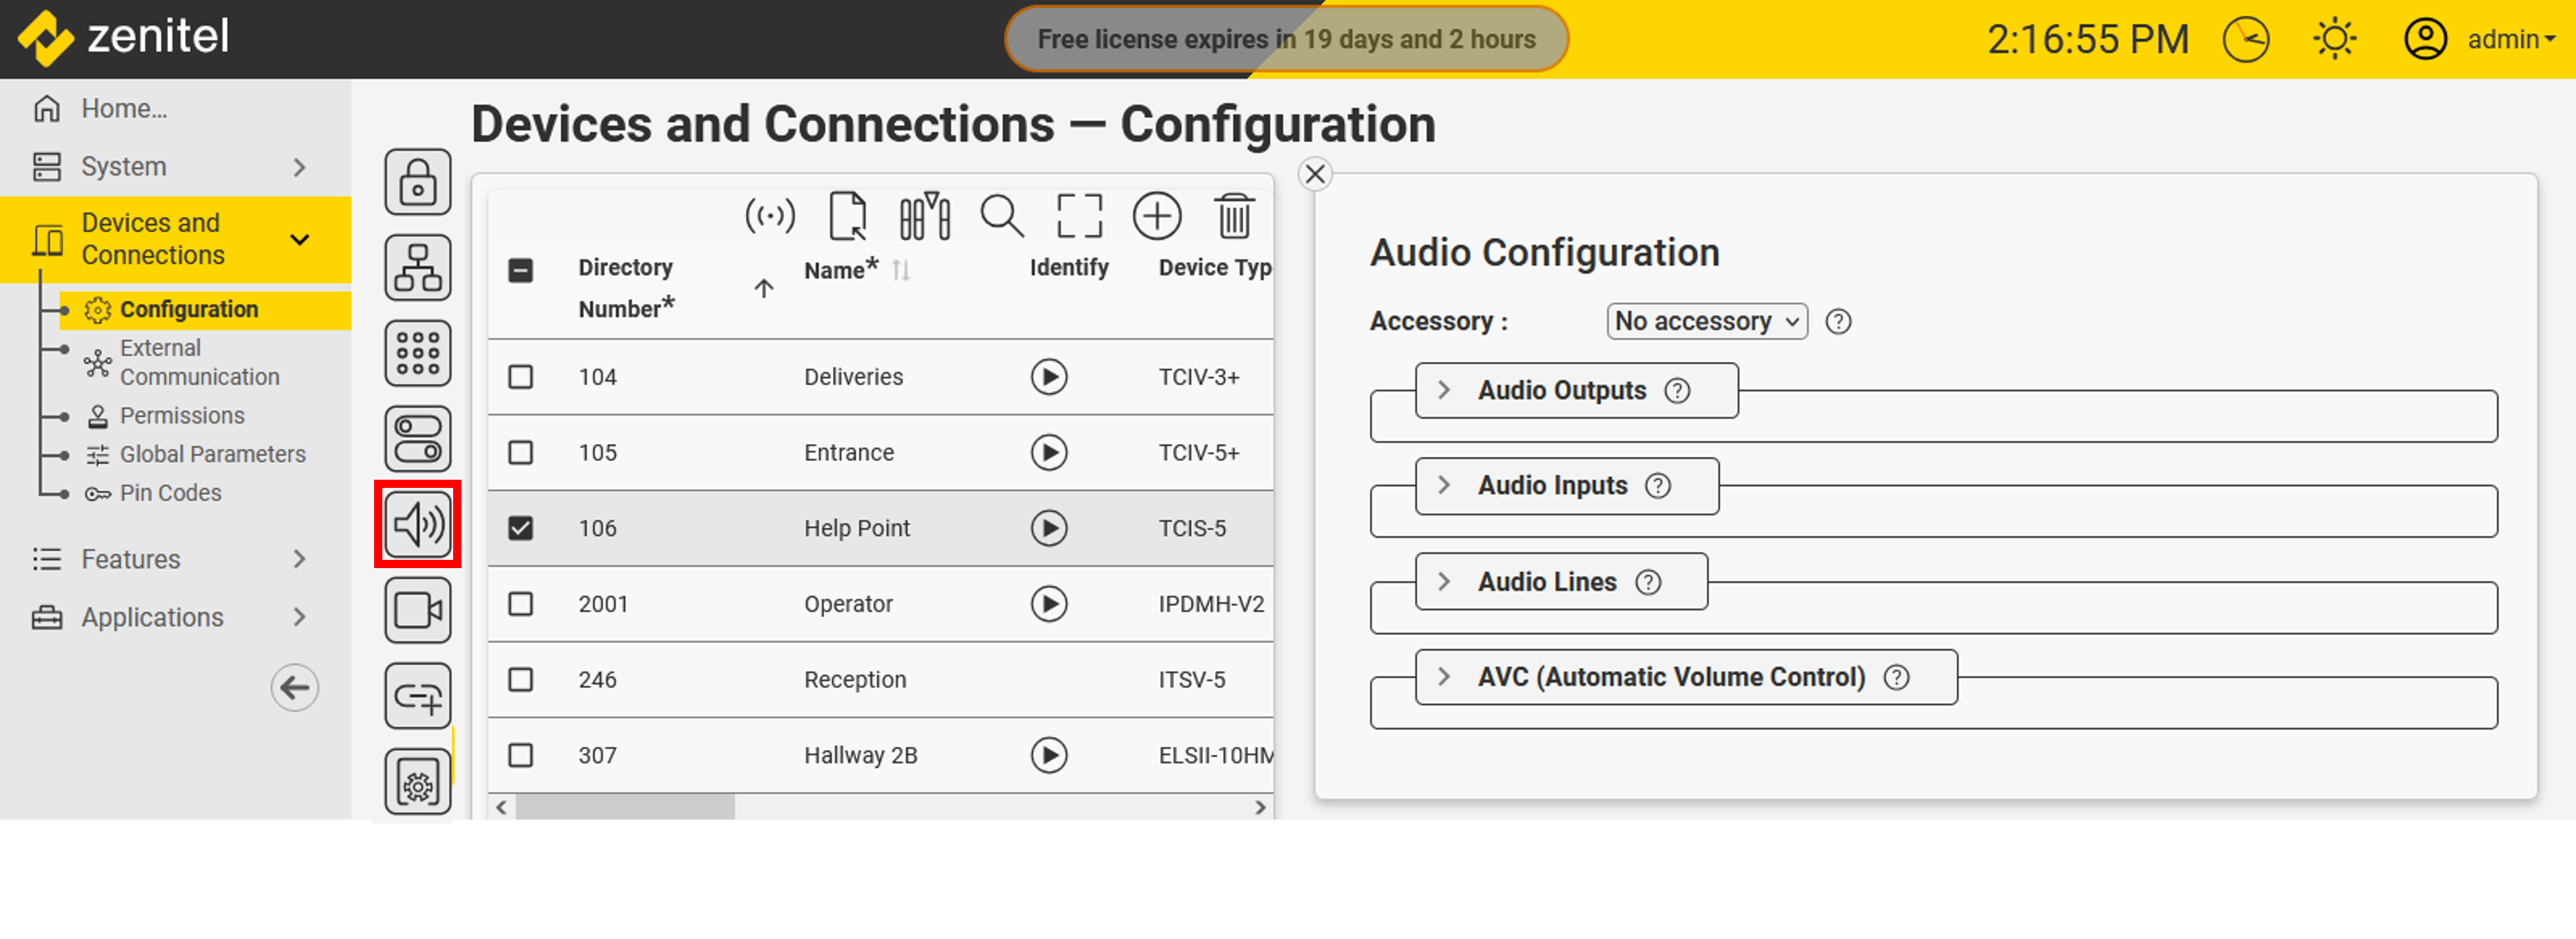The image size is (2576, 939).
Task: Open External Communication in the sidebar tree
Action: (x=199, y=363)
